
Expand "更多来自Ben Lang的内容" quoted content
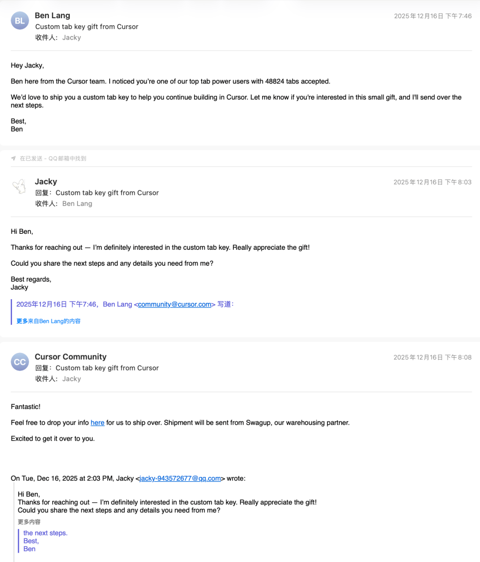(x=48, y=321)
